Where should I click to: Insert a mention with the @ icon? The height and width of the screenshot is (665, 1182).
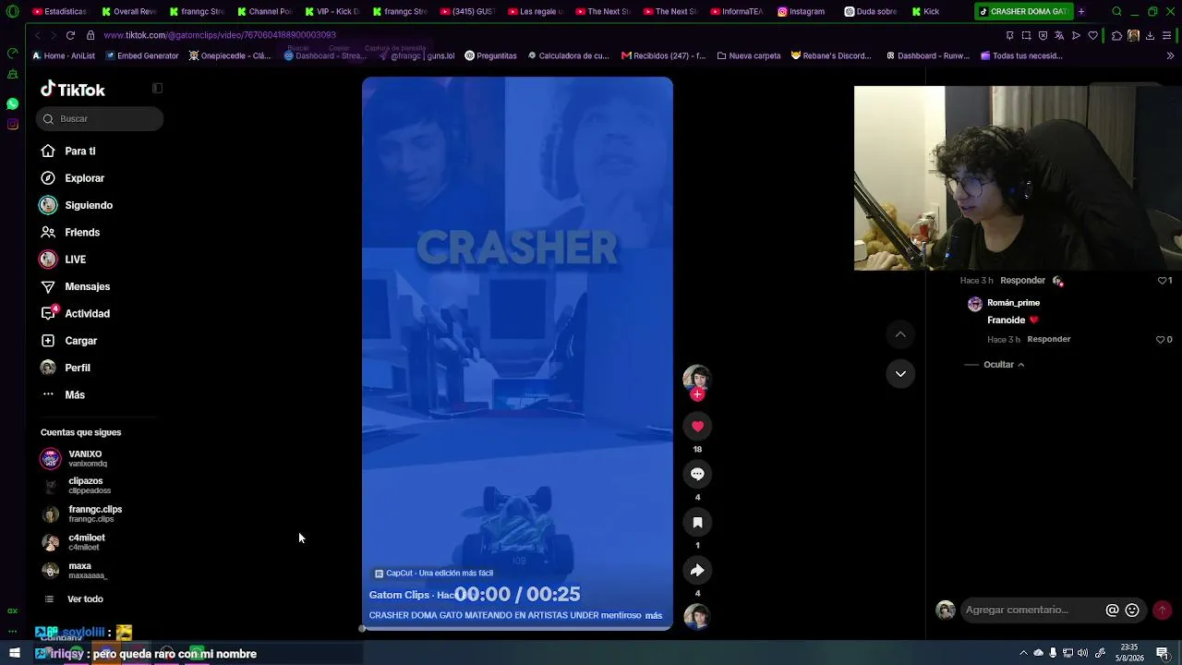[x=1113, y=610]
